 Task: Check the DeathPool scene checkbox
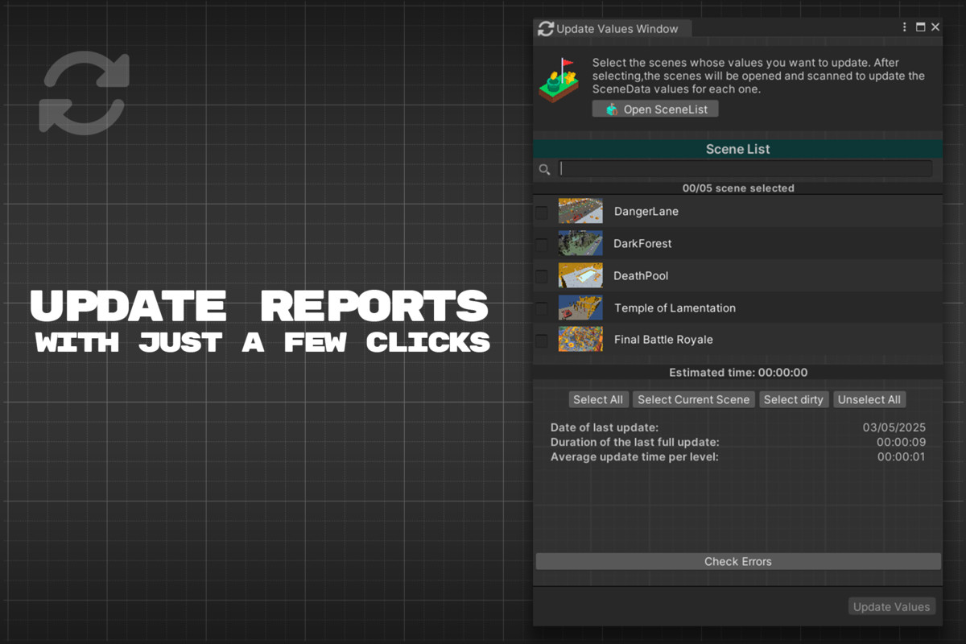coord(542,276)
